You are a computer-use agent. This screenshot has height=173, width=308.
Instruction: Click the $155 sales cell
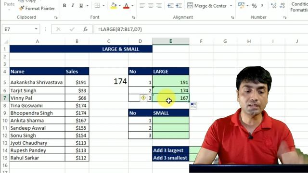pos(77,128)
